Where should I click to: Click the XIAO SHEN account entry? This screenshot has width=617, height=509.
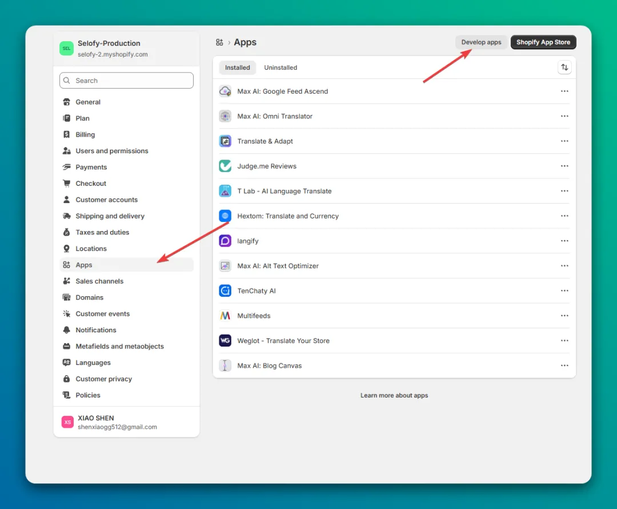tap(126, 422)
